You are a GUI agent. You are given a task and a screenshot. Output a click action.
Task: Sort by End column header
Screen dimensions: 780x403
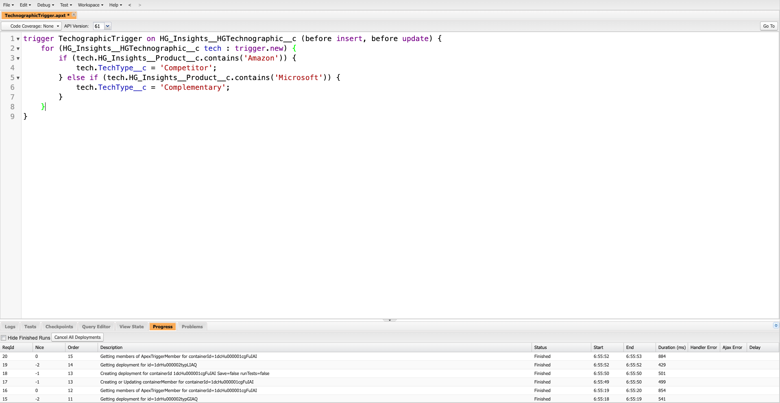[x=640, y=347]
